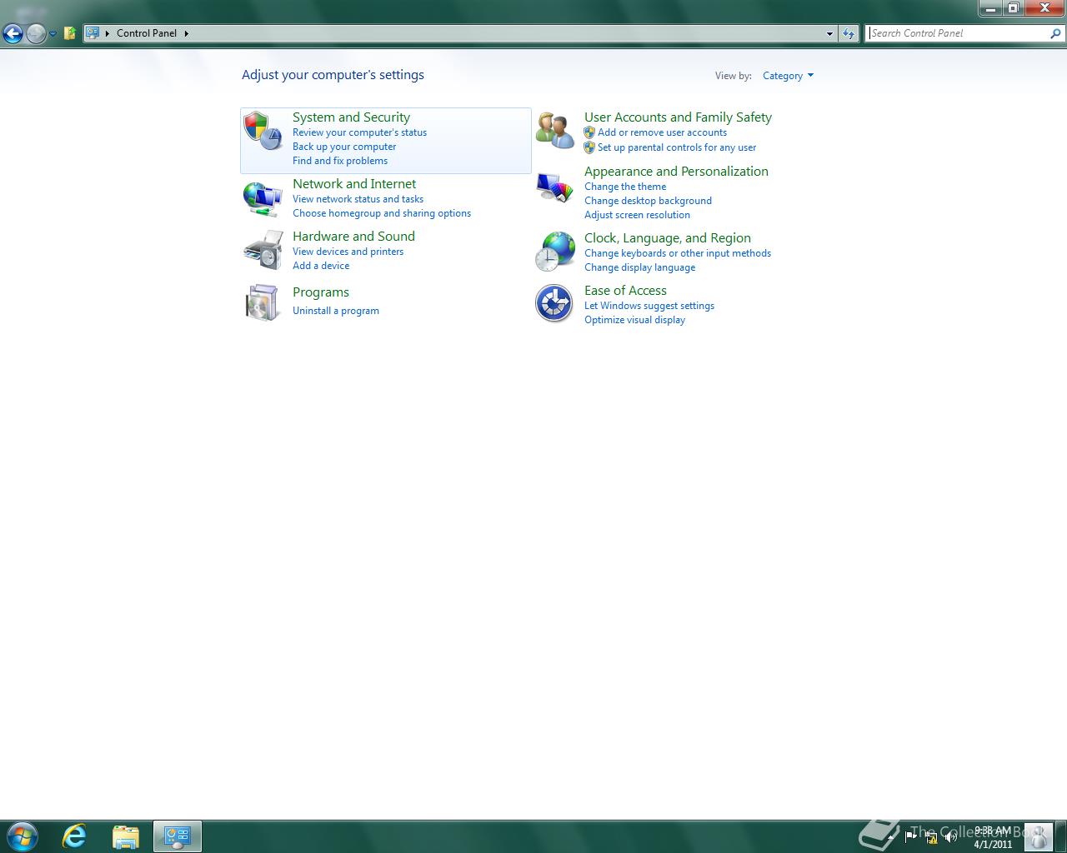Open User Accounts and Family Safety
The width and height of the screenshot is (1067, 853).
tap(678, 117)
